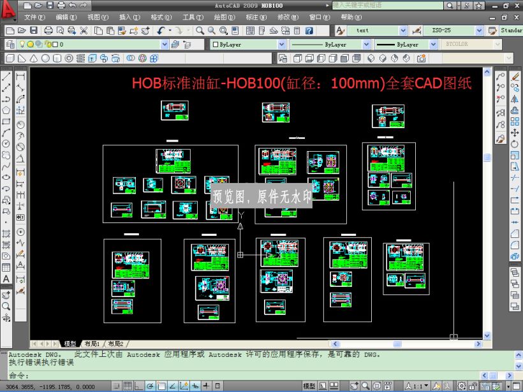Open the BYCOLOR plot style dropdown
The image size is (523, 392).
tap(498, 45)
